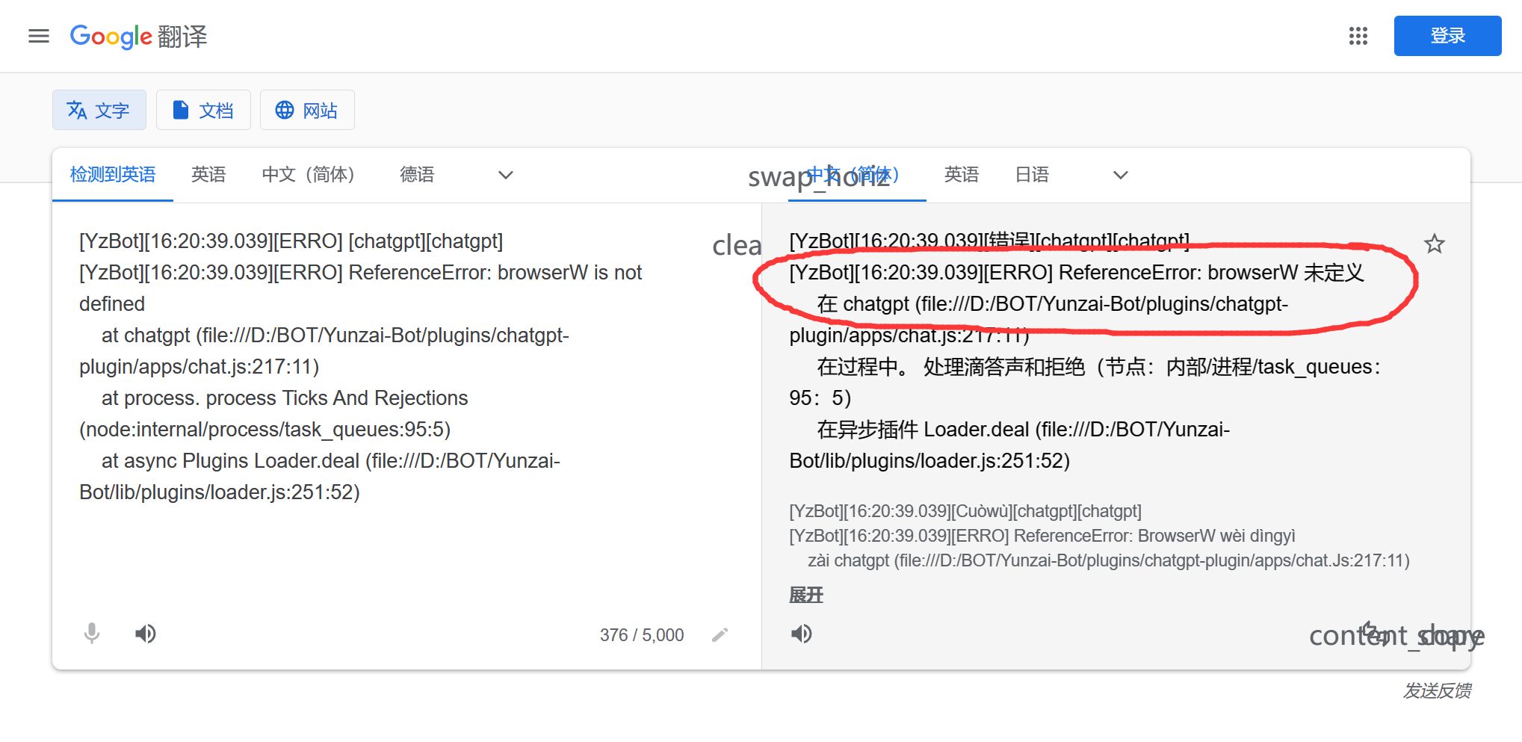The image size is (1522, 742).
Task: Click the 登录 button
Action: pyautogui.click(x=1447, y=35)
